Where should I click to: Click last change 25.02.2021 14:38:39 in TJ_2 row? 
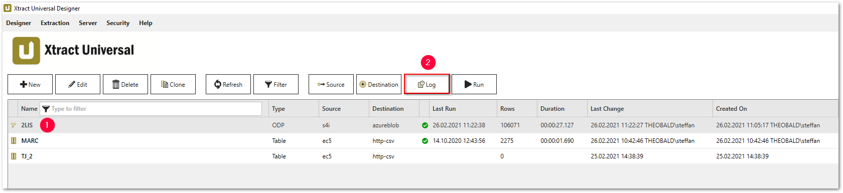617,156
